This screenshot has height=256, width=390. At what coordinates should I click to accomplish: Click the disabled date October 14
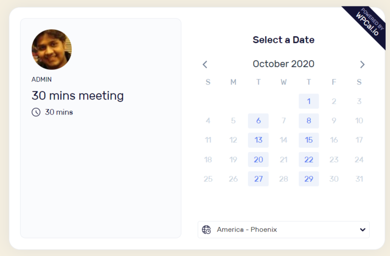click(283, 140)
